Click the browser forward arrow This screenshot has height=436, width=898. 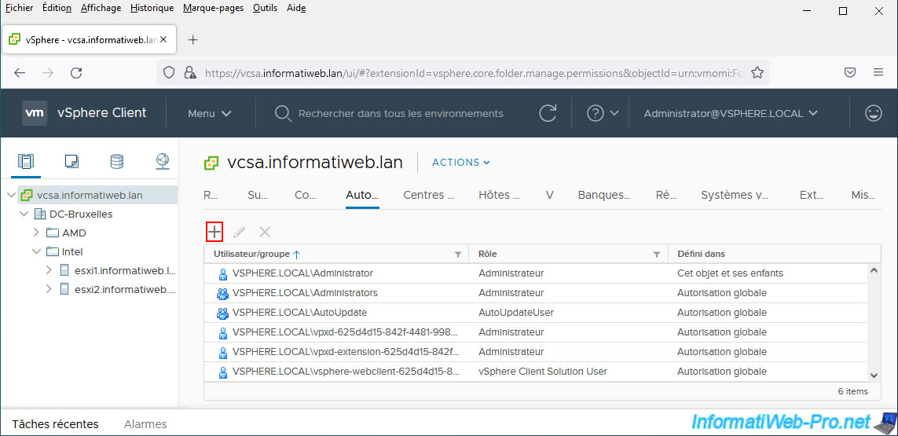coord(48,73)
